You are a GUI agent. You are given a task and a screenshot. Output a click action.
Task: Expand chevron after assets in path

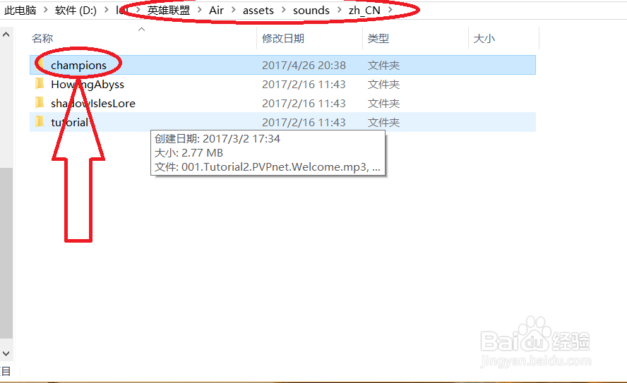[284, 10]
